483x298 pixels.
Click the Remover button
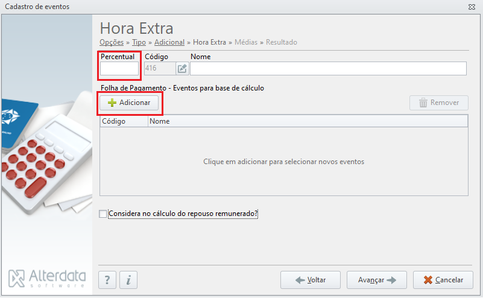click(x=439, y=103)
